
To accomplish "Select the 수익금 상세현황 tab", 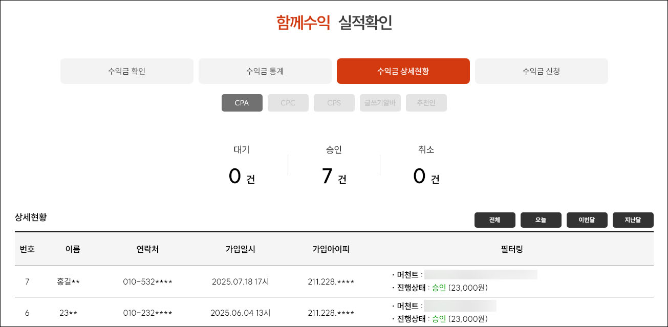I will (403, 71).
